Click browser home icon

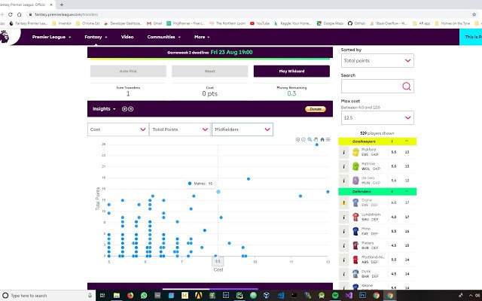[x=19, y=14]
